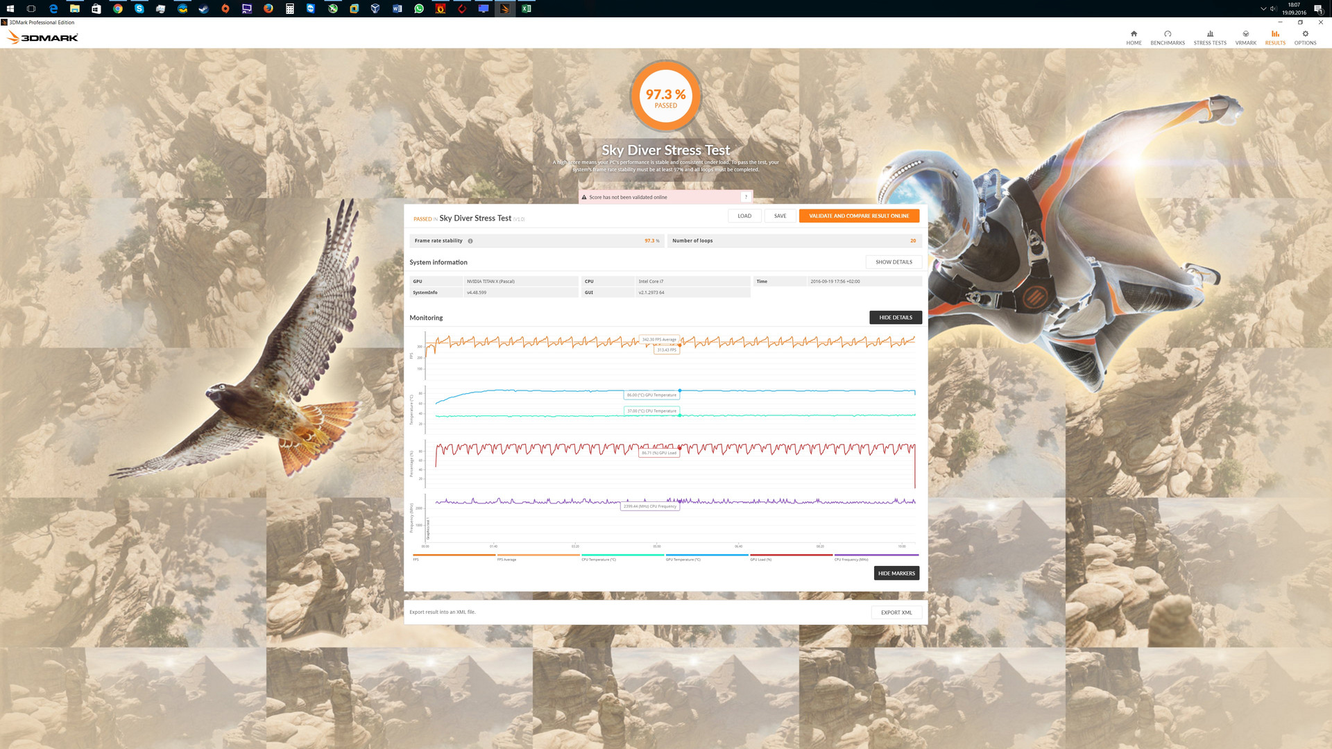Hide the graph markers

coord(896,574)
